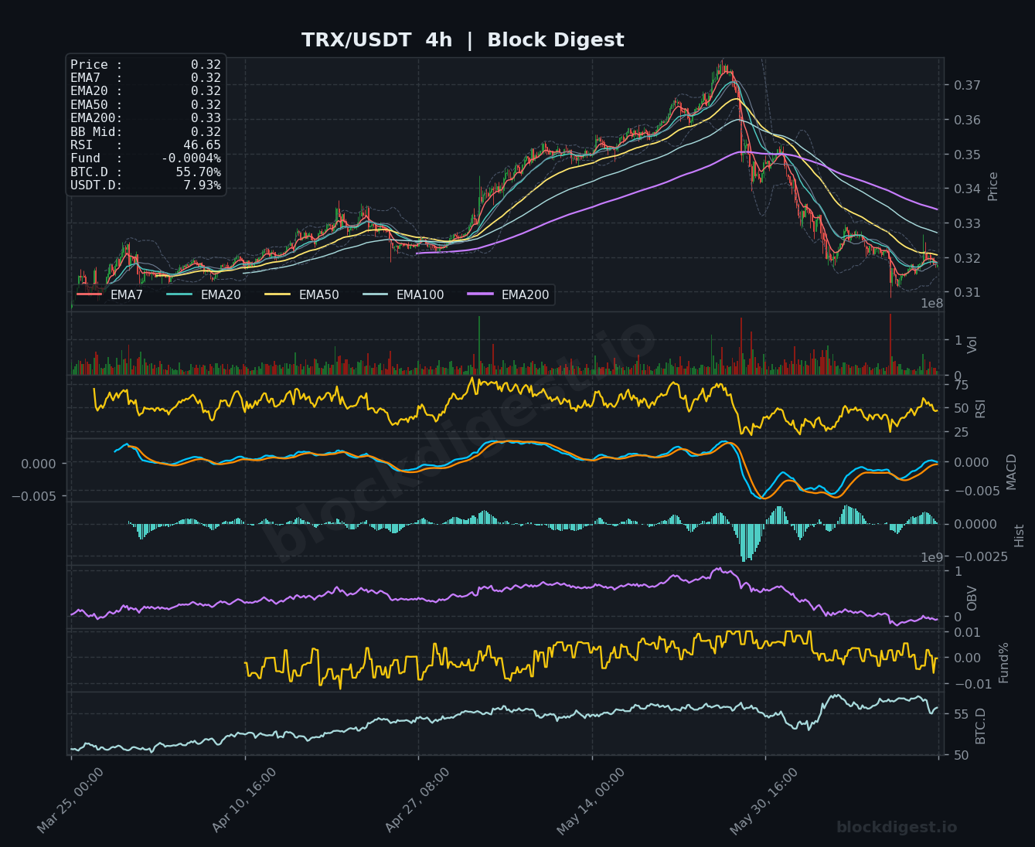Click the blockdigest.io footer text
The width and height of the screenshot is (1035, 847).
[x=897, y=828]
